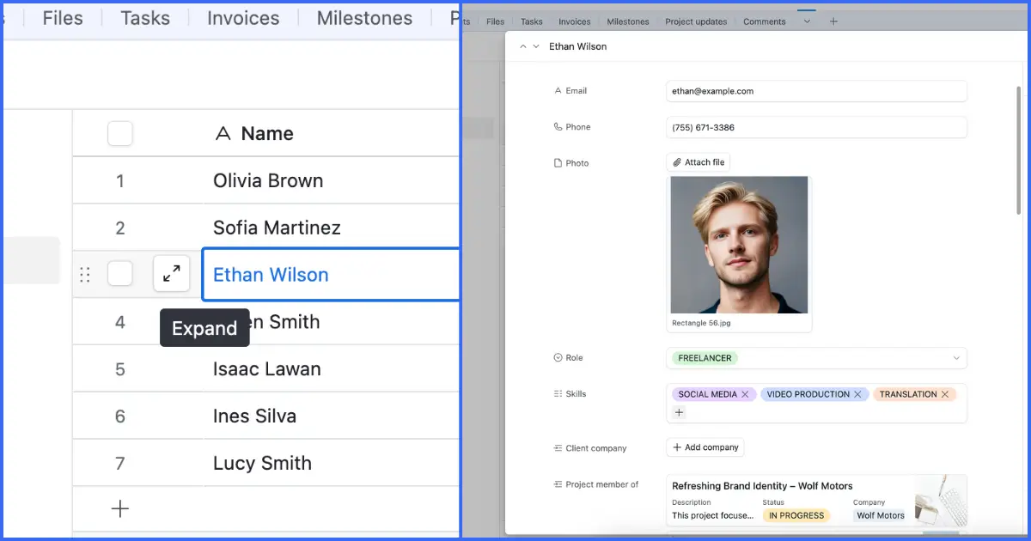
Task: Switch to the Milestones tab
Action: (x=363, y=17)
